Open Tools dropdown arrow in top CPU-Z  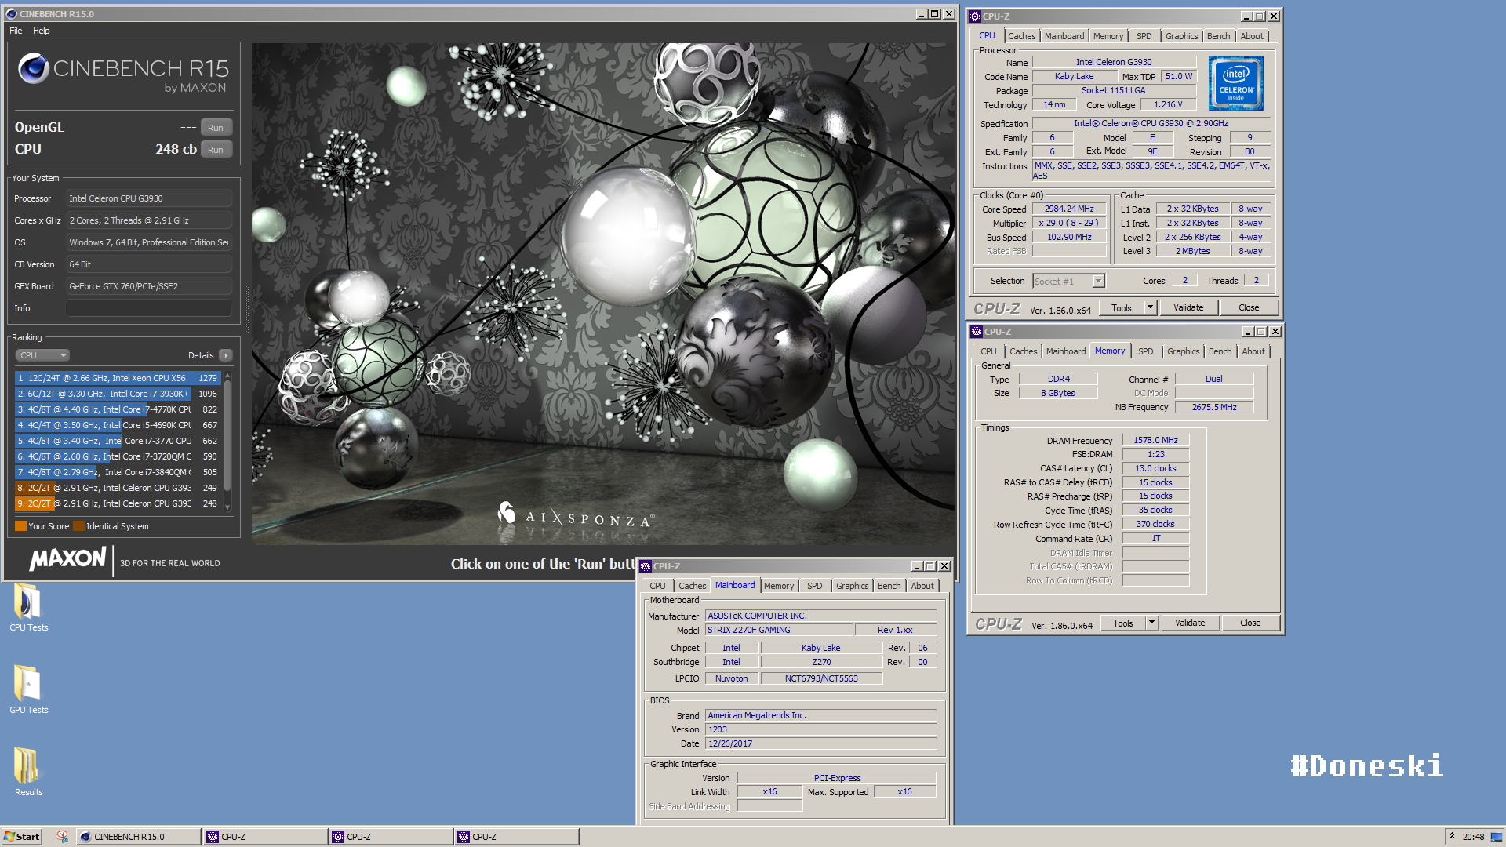pyautogui.click(x=1150, y=308)
